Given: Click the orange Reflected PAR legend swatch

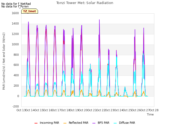Looking at the screenshot, I should [x=65, y=123].
